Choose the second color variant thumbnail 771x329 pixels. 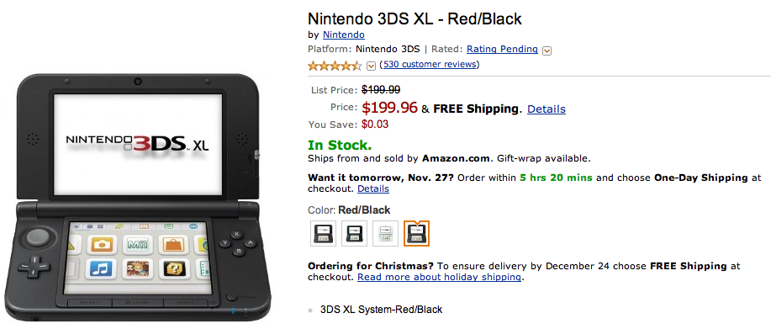click(354, 234)
